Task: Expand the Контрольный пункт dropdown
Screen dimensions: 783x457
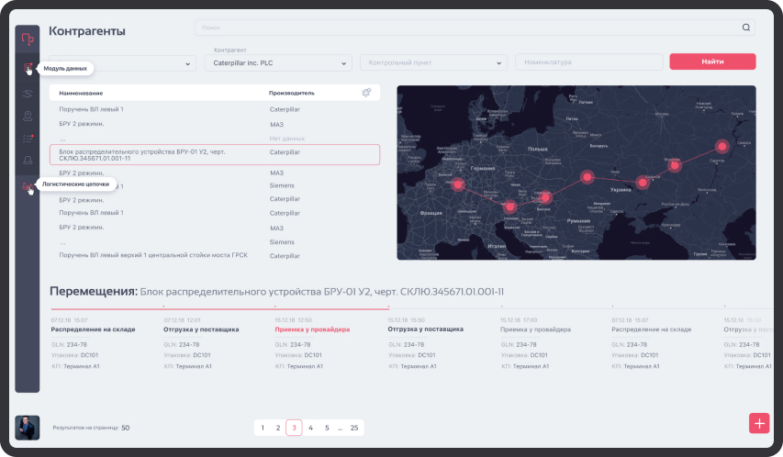Action: tap(433, 62)
